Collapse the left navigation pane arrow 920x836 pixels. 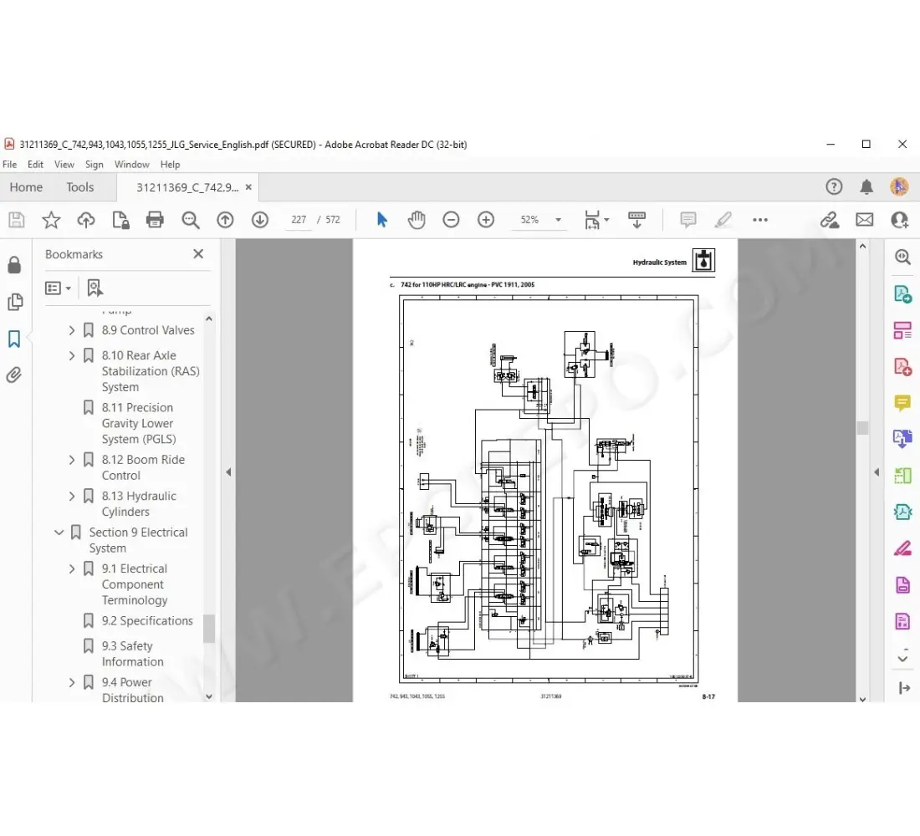(x=228, y=472)
